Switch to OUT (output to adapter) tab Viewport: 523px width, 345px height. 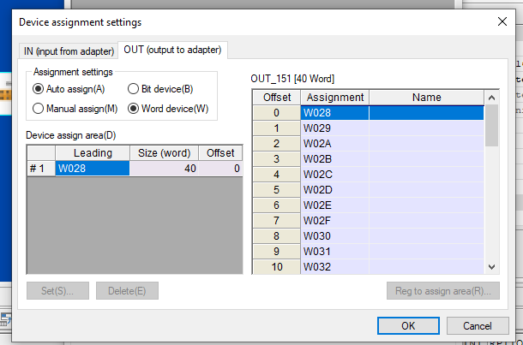pyautogui.click(x=172, y=50)
